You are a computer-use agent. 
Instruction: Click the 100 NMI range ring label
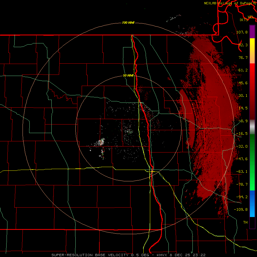[128, 23]
